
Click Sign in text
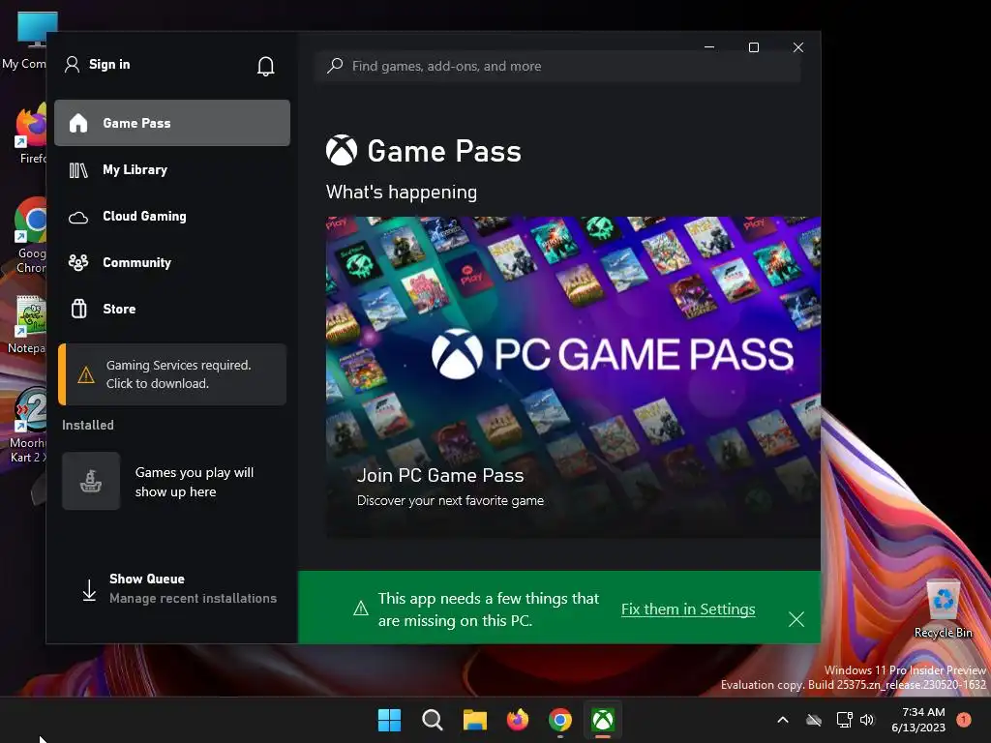pos(109,65)
